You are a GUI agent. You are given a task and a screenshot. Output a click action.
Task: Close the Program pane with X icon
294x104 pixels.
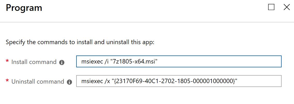[287, 7]
